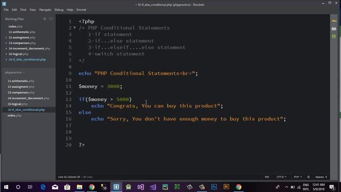341x192 pixels.
Task: Click the Live Preview lightning icon
Action: click(334, 21)
